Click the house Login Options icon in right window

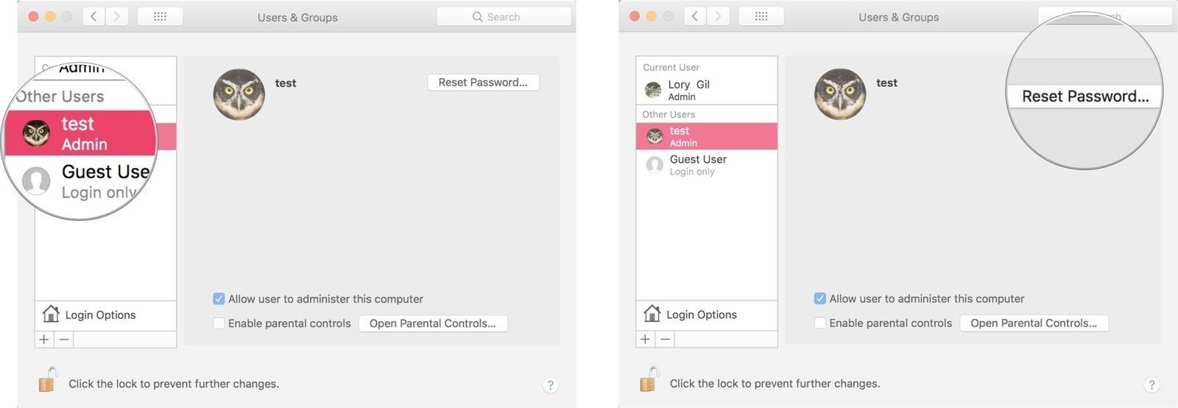(x=652, y=314)
